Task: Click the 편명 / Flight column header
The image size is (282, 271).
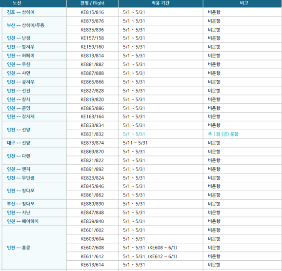Action: (x=92, y=3)
